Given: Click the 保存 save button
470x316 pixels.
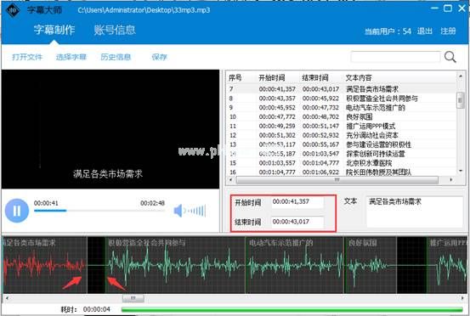Looking at the screenshot, I should [x=159, y=57].
